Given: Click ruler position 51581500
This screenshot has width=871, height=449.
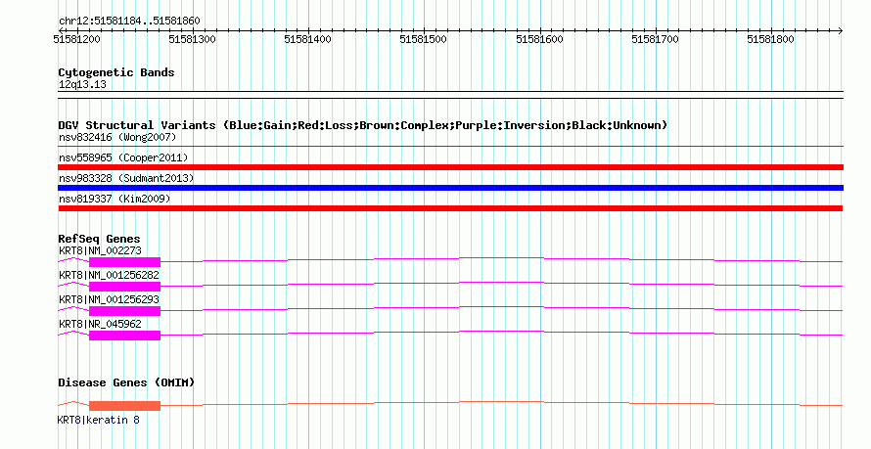Looking at the screenshot, I should tap(424, 39).
